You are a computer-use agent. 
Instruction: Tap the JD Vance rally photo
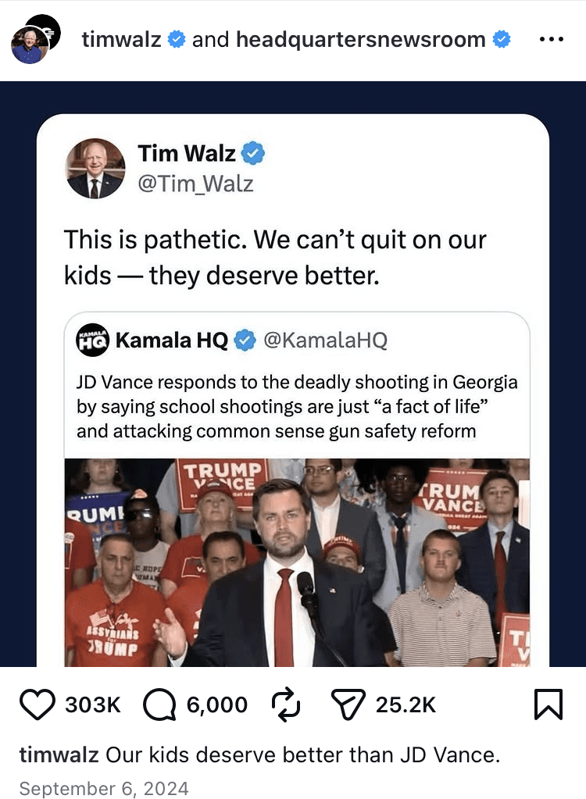pyautogui.click(x=297, y=562)
